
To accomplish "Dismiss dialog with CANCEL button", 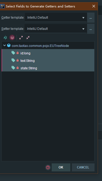I will tap(83, 167).
